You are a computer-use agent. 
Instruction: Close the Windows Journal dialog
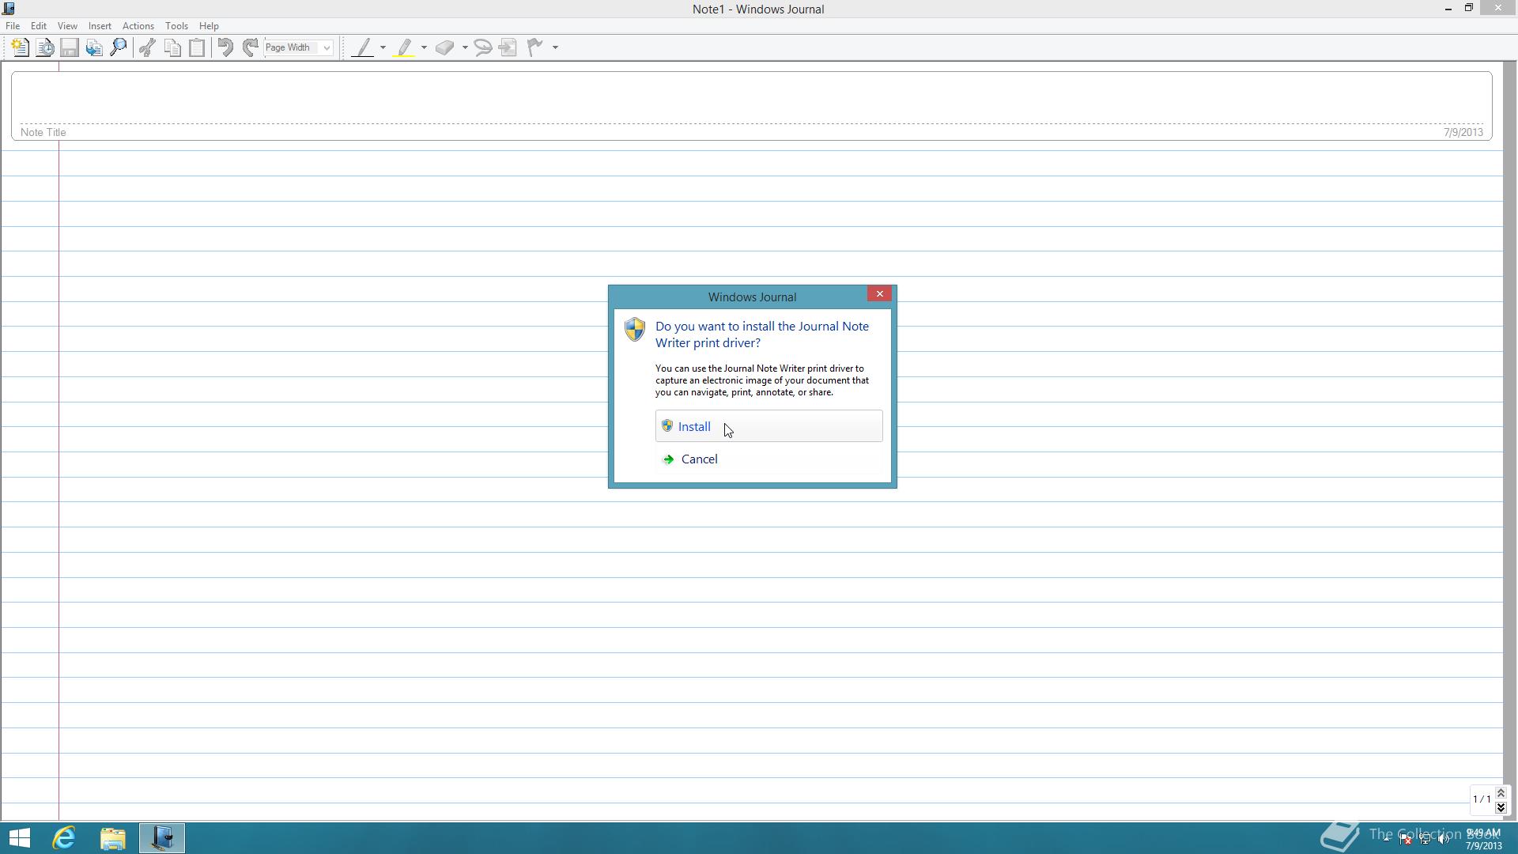tap(879, 293)
